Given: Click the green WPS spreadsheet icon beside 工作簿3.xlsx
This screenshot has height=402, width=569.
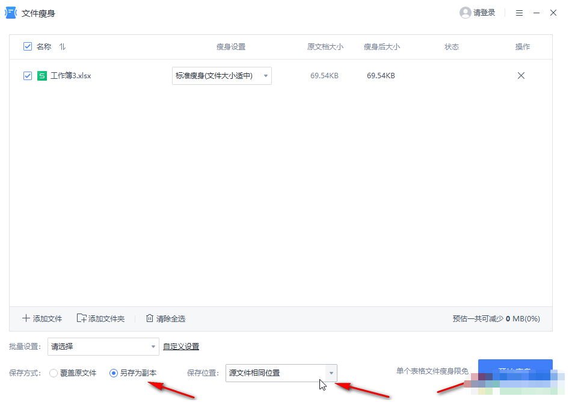Looking at the screenshot, I should click(x=42, y=75).
